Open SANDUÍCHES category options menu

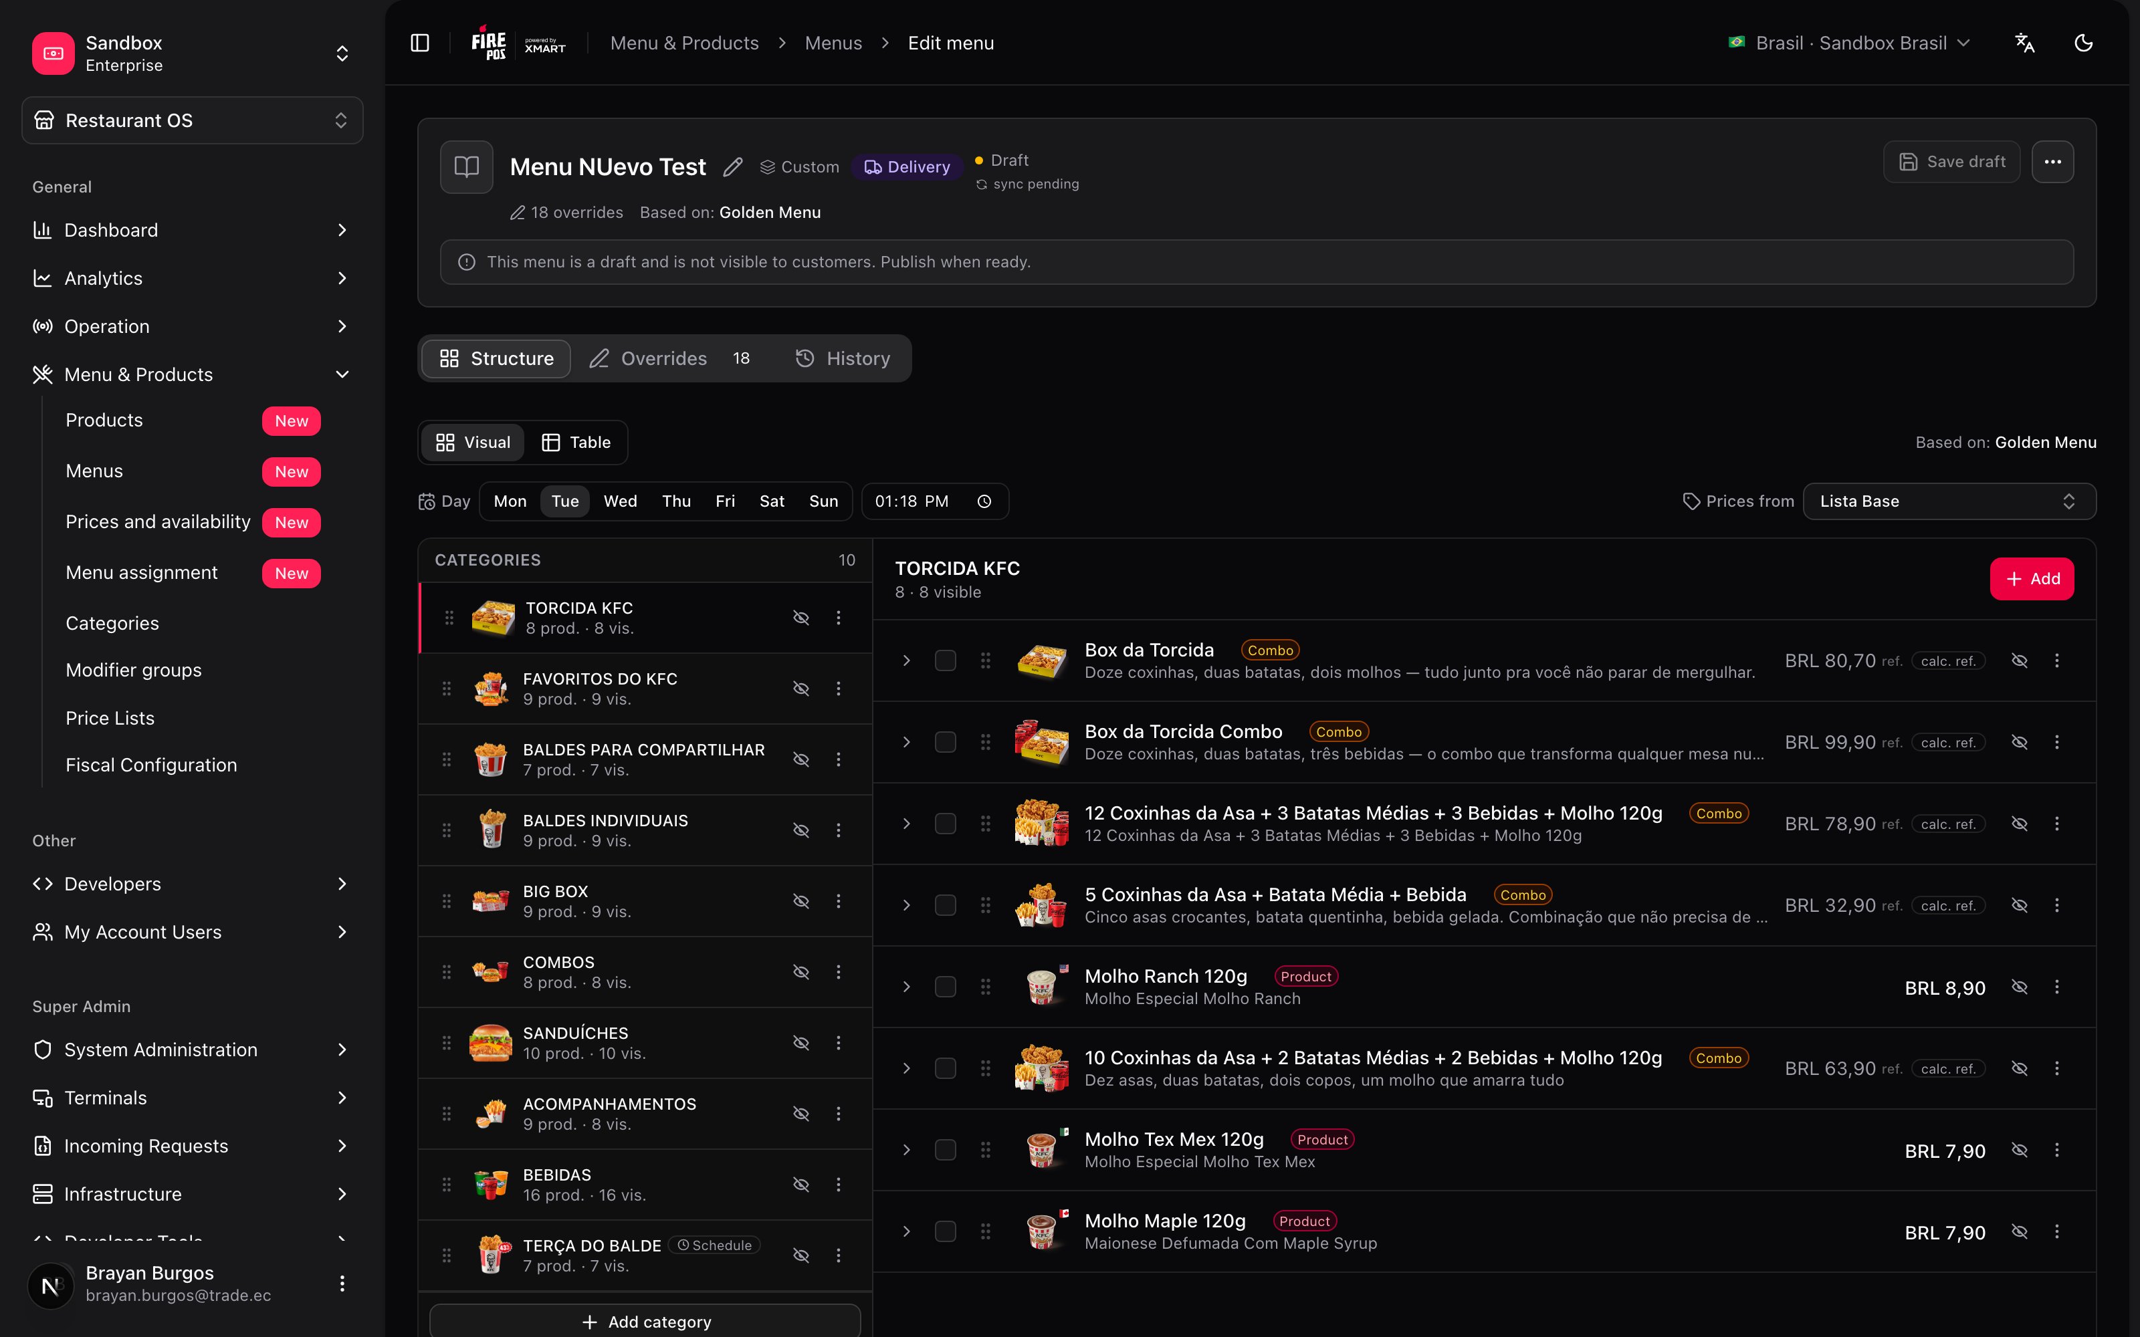(839, 1043)
